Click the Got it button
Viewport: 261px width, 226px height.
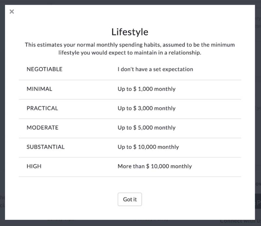click(x=130, y=199)
